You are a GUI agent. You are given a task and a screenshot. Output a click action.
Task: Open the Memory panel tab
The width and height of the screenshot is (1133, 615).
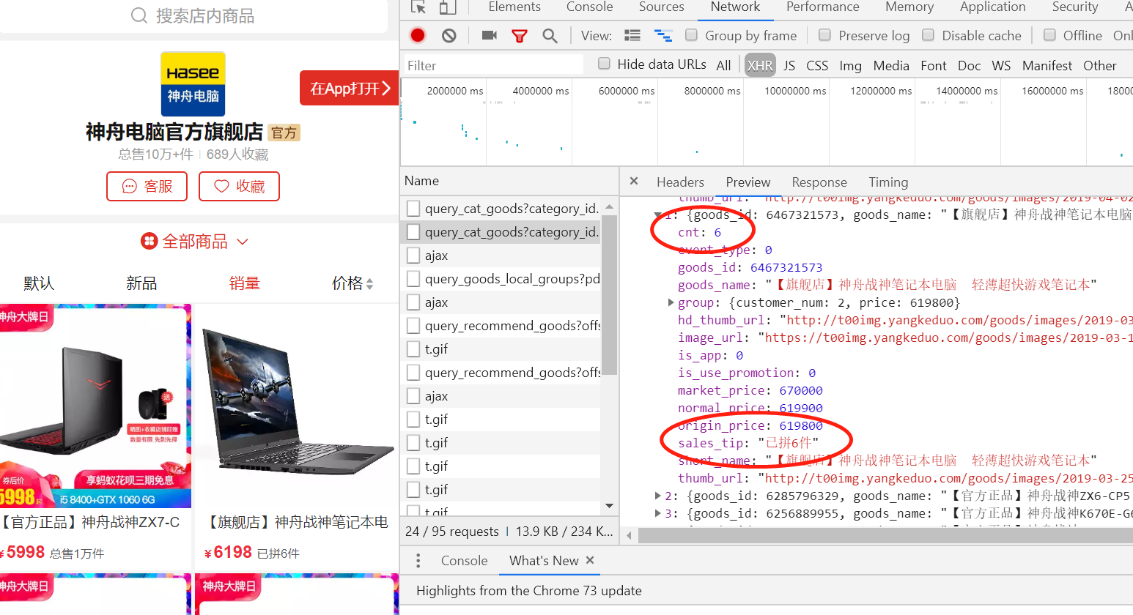pyautogui.click(x=909, y=7)
